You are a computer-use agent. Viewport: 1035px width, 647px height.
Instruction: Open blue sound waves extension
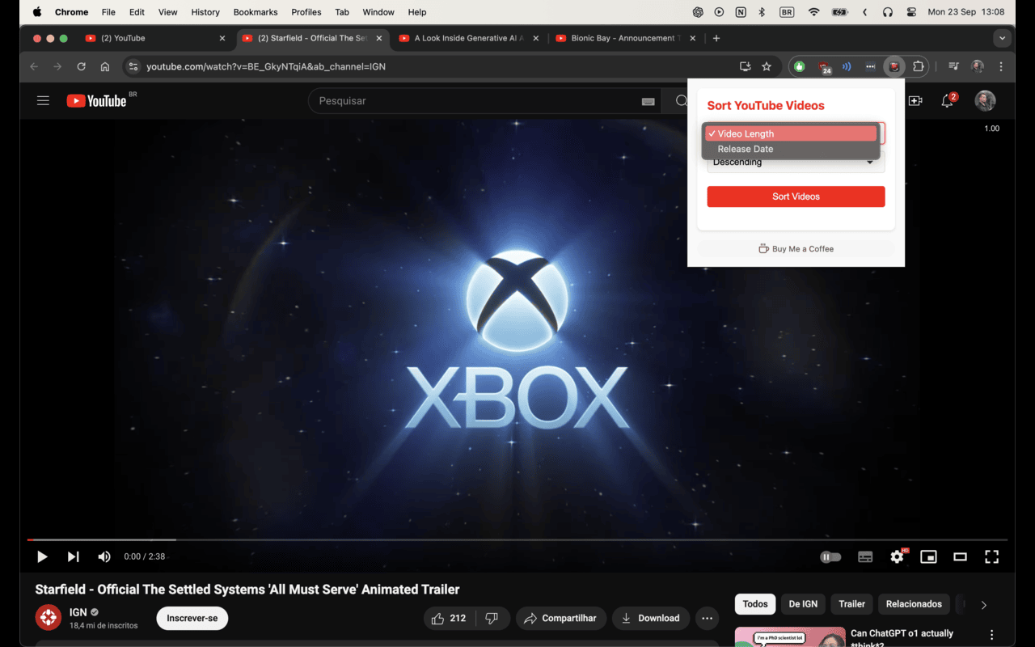(x=847, y=66)
